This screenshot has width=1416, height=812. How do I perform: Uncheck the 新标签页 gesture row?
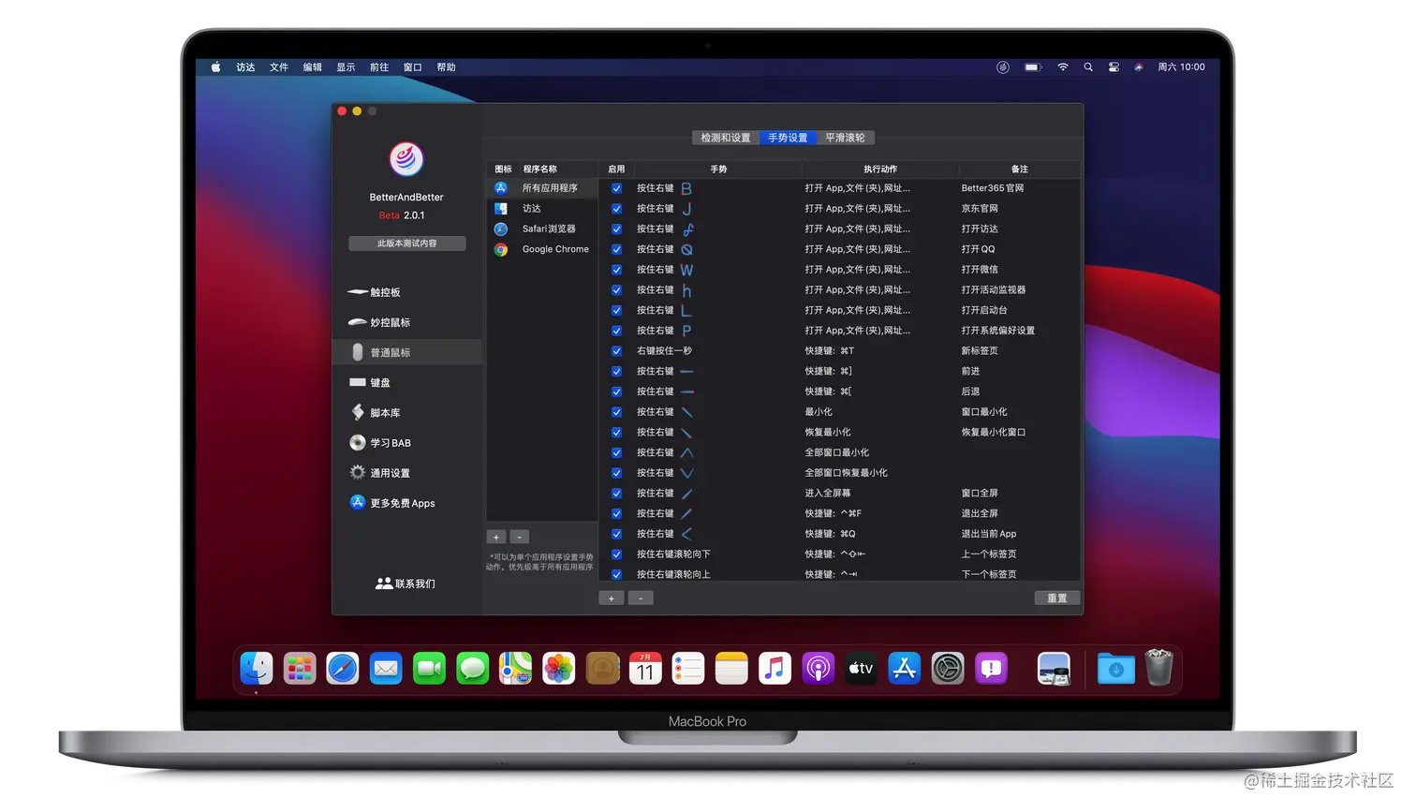pyautogui.click(x=616, y=351)
